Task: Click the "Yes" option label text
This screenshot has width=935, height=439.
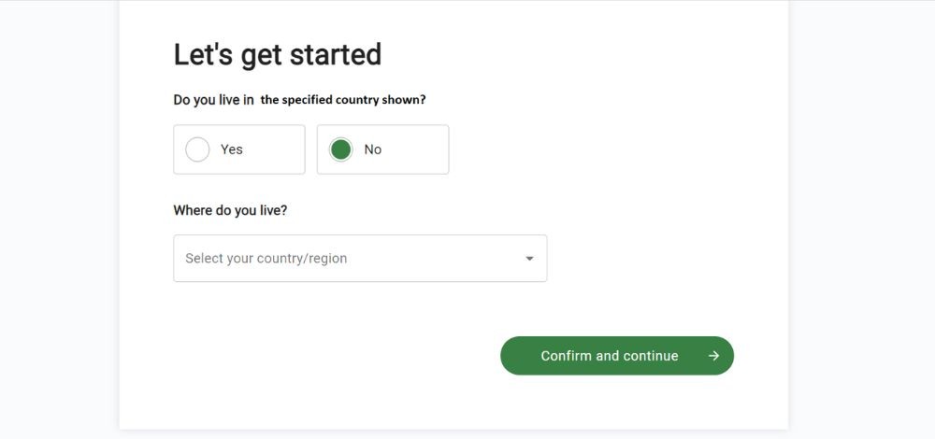Action: tap(232, 149)
